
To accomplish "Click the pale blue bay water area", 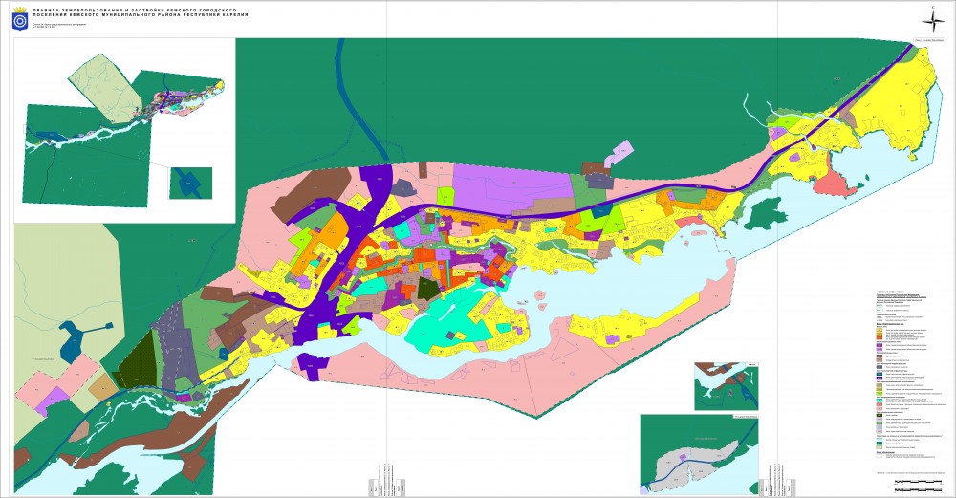I will [612, 287].
